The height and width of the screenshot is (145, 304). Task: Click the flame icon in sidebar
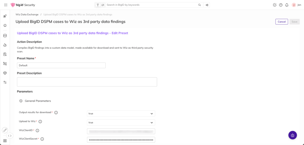coord(5,45)
